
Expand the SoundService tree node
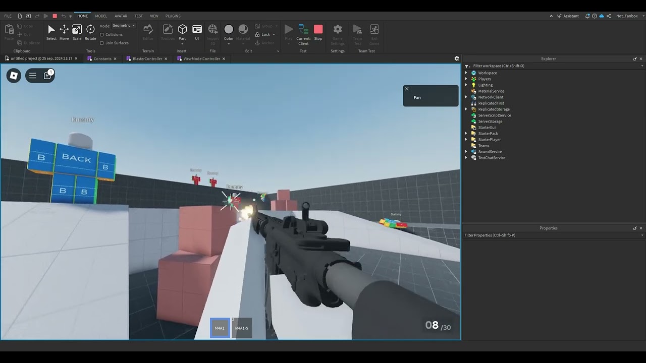[x=466, y=152]
